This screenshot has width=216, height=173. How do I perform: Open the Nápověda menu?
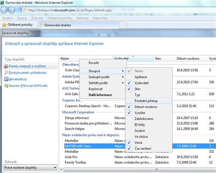(x=100, y=18)
